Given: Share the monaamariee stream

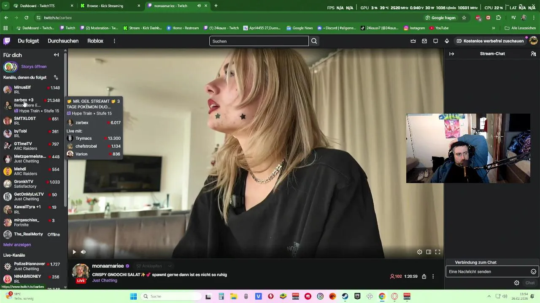Looking at the screenshot, I should (x=424, y=276).
